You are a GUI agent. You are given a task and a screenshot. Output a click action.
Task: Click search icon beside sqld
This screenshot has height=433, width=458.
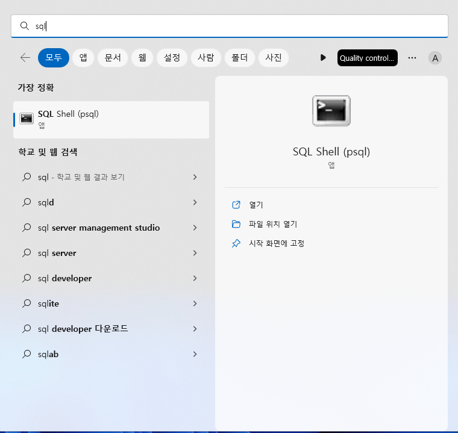(x=27, y=202)
